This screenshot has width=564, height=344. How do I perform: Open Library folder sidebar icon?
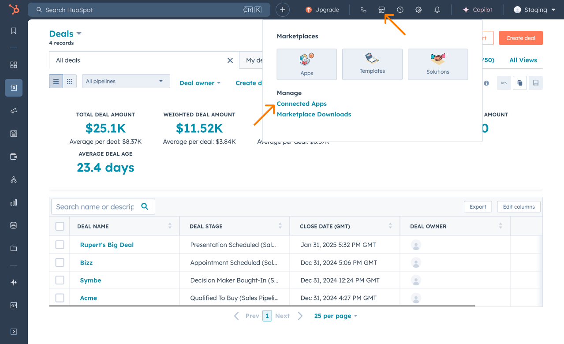coord(14,248)
